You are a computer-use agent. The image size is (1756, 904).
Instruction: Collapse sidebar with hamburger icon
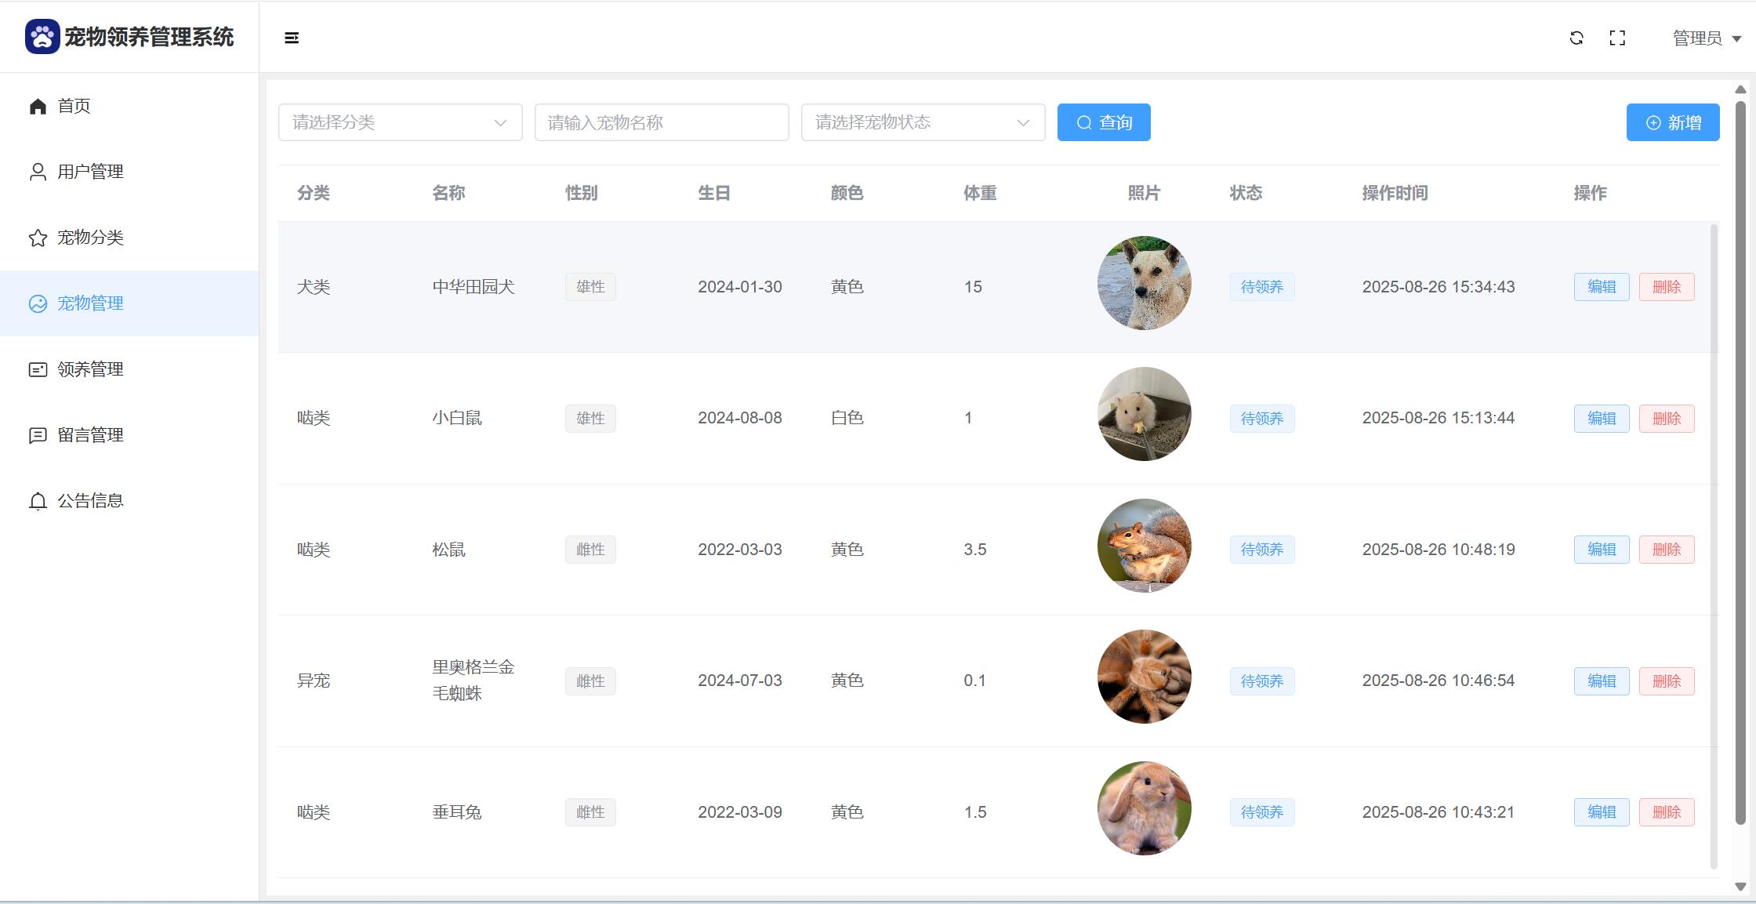click(292, 38)
